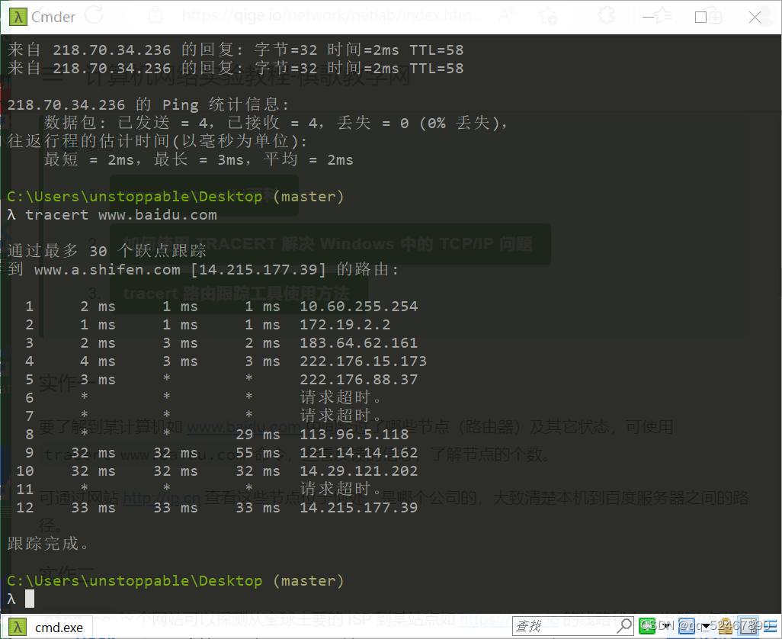The image size is (782, 639).
Task: Open dropdown arrow beside green plus icon
Action: (667, 625)
